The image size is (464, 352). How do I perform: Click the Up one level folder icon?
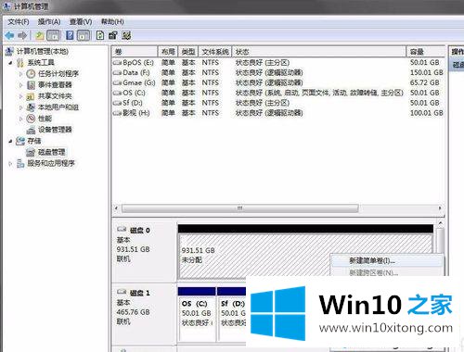[40, 35]
